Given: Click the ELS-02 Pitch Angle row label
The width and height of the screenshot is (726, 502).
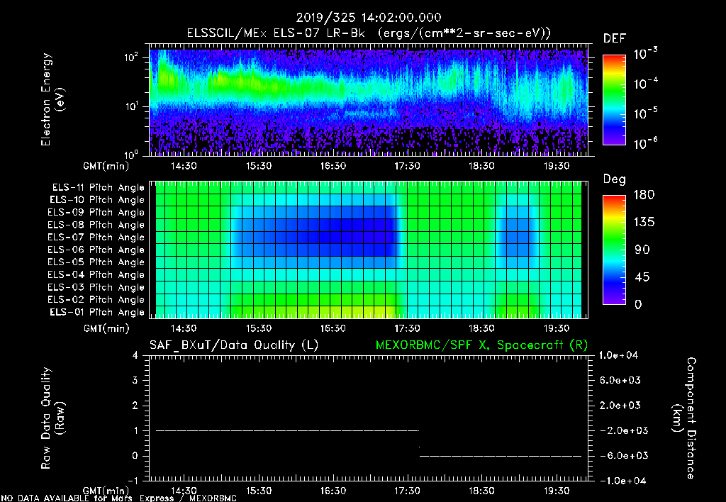Looking at the screenshot, I should coord(96,300).
